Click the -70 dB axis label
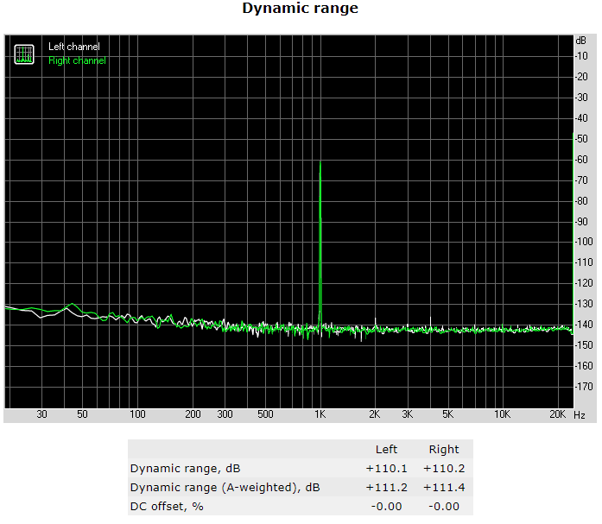Viewport: 602px width, 524px height. click(x=581, y=180)
